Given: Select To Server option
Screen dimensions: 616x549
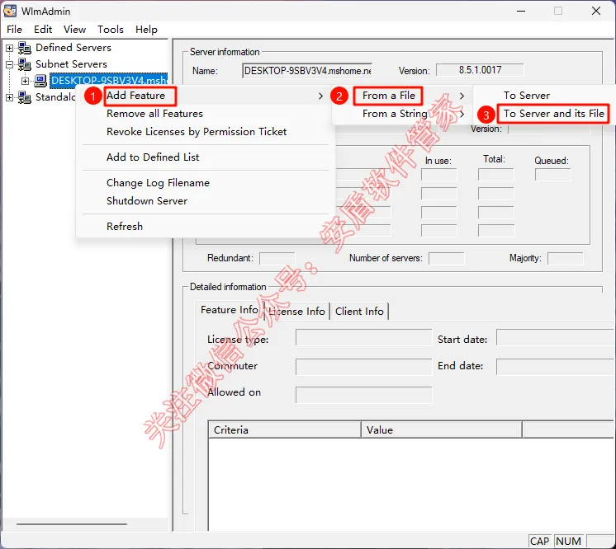Looking at the screenshot, I should pos(527,96).
